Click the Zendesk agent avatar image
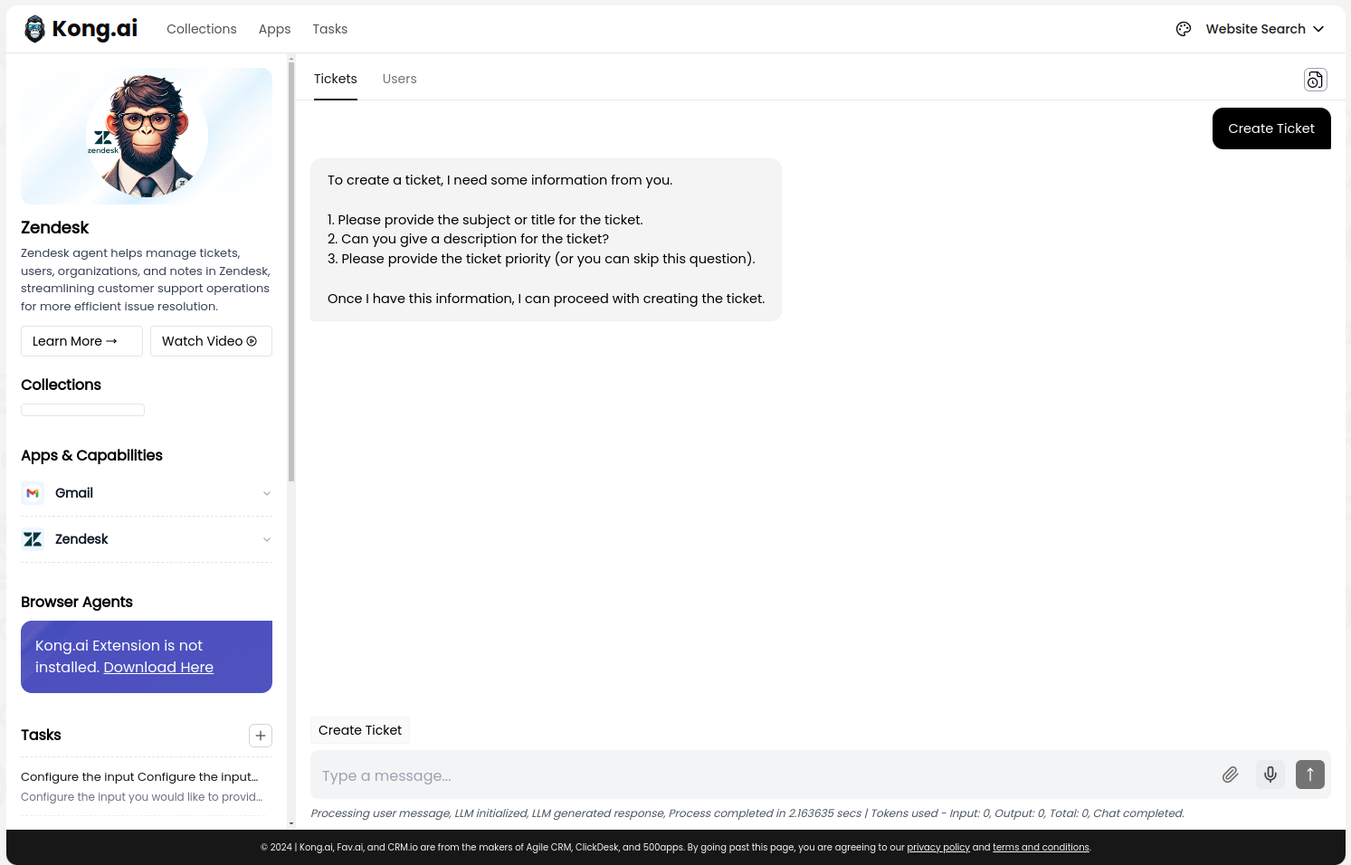 coord(147,136)
